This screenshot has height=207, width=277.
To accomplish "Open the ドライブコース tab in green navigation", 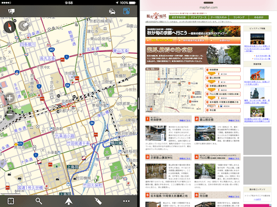I will point(199,17).
